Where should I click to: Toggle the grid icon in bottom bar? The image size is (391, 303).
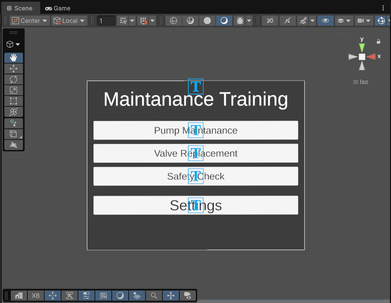(x=103, y=296)
